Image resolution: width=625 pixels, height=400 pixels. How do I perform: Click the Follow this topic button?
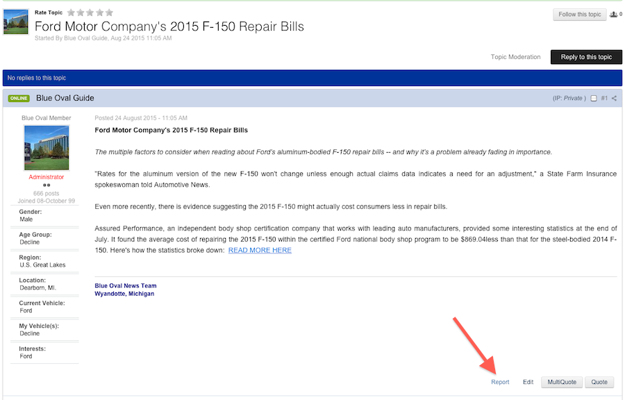(x=580, y=15)
